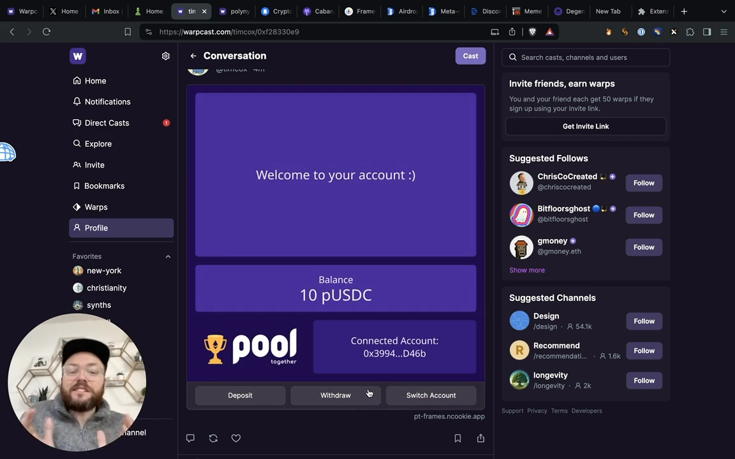Follow ChrisCoCreated
Screen dimensions: 735x459
[x=644, y=183]
